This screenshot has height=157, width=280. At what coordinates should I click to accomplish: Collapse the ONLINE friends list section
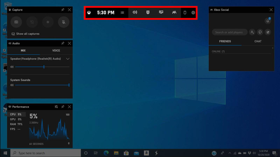click(x=218, y=52)
